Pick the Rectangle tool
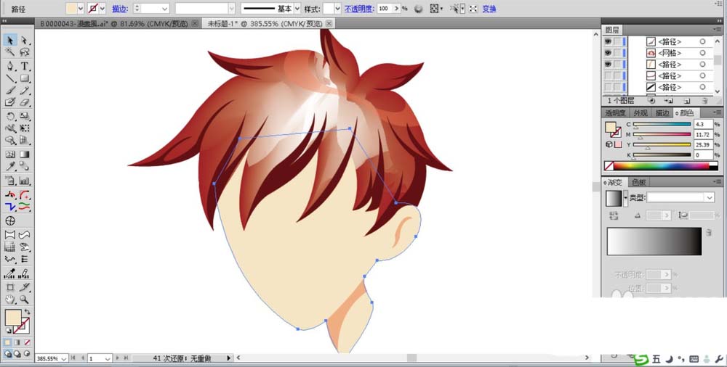The height and width of the screenshot is (367, 727). coord(24,78)
